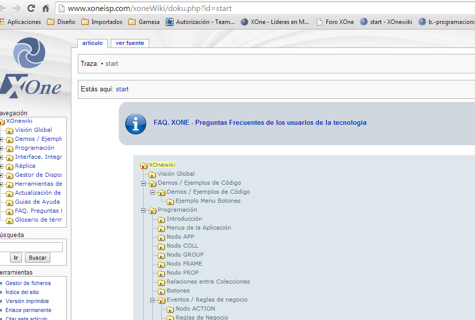Switch to the ver fuente tab

point(130,43)
